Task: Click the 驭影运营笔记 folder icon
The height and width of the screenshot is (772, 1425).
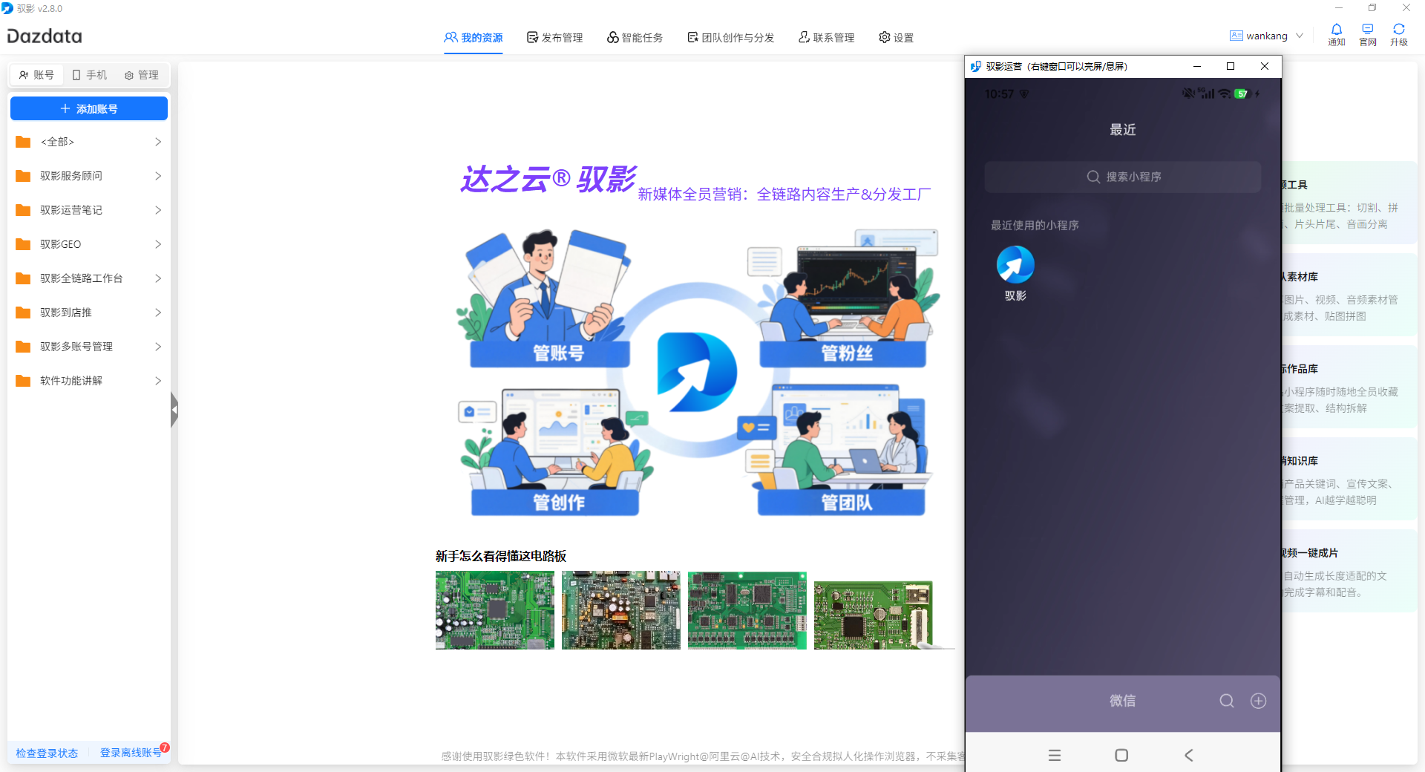Action: (x=23, y=210)
